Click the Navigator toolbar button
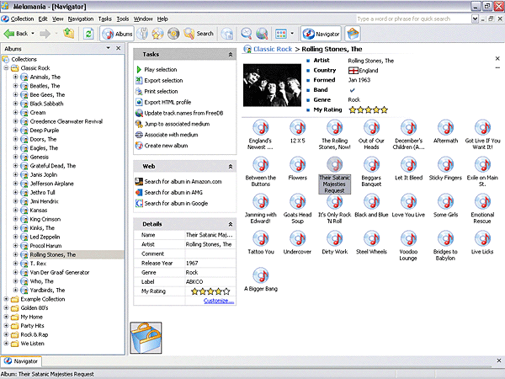This screenshot has width=505, height=379. pyautogui.click(x=321, y=34)
